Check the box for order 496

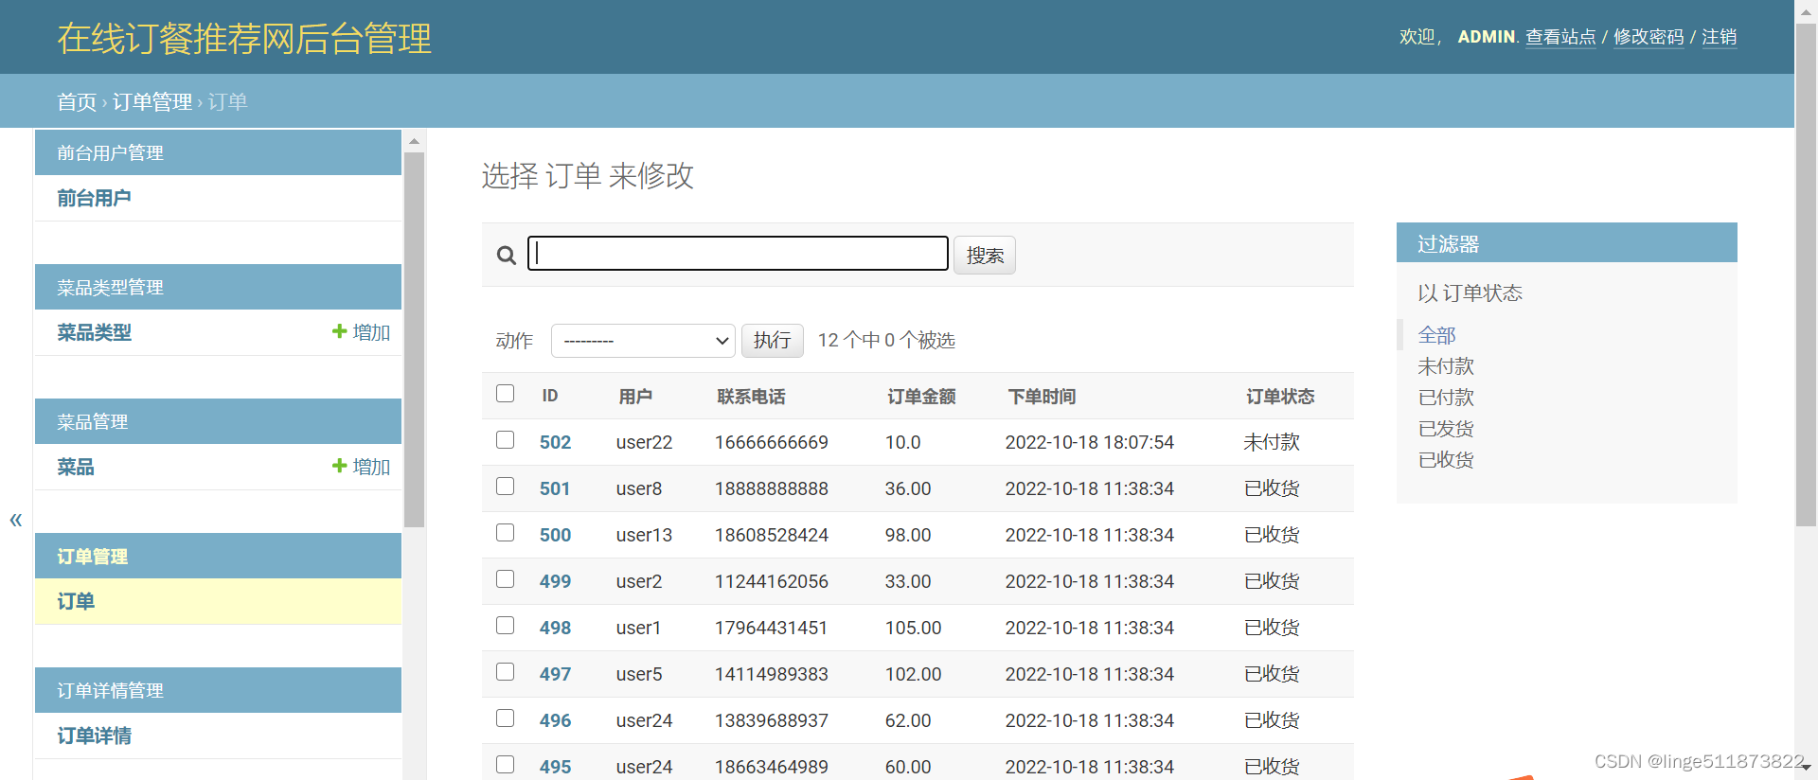506,718
